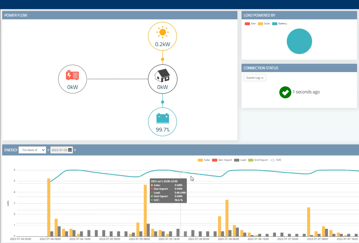The image size is (359, 243).
Task: Toggle the SOC line in the legend
Action: (276, 160)
